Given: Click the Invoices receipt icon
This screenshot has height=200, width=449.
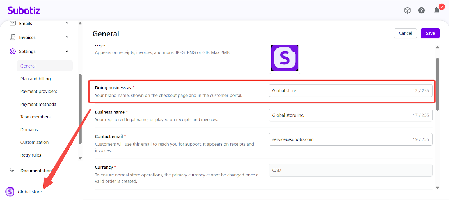Looking at the screenshot, I should (x=13, y=37).
